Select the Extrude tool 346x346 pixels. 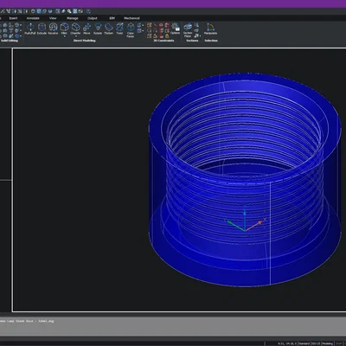point(42,29)
